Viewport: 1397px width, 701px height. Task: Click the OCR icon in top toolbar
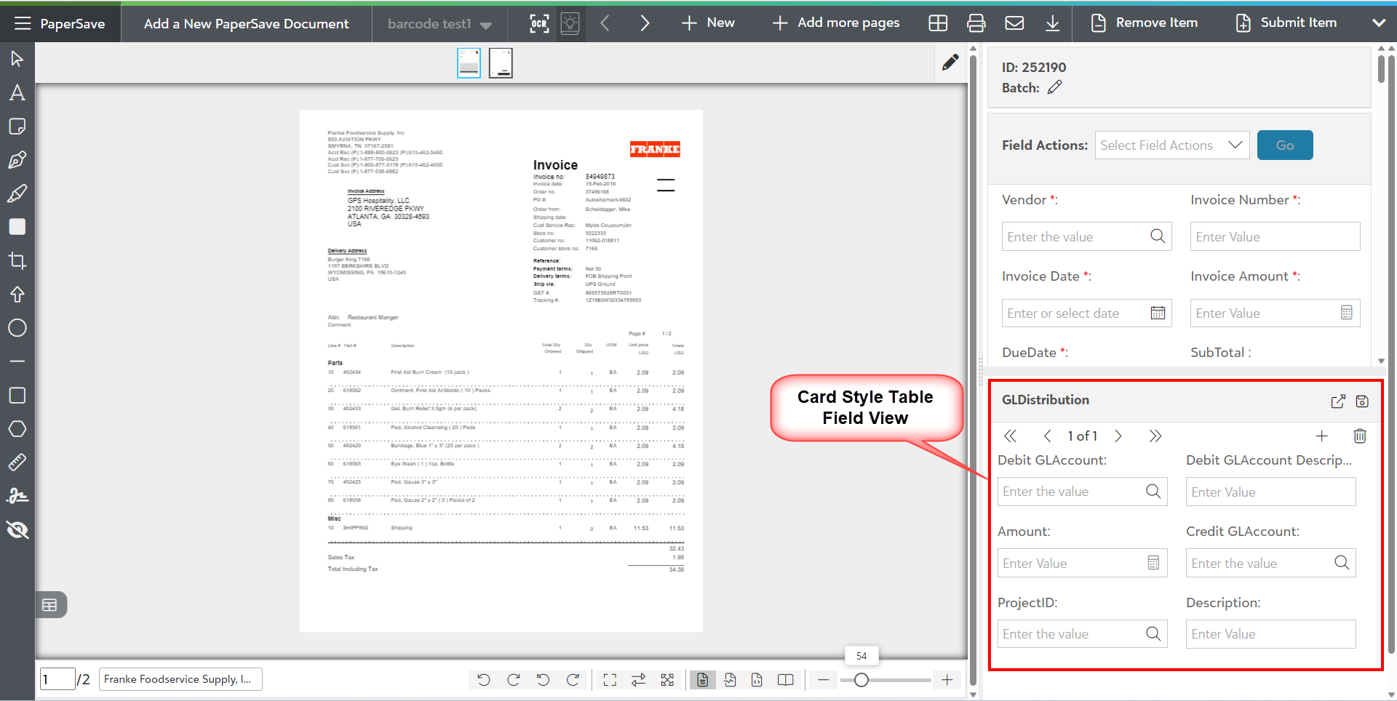(x=539, y=23)
